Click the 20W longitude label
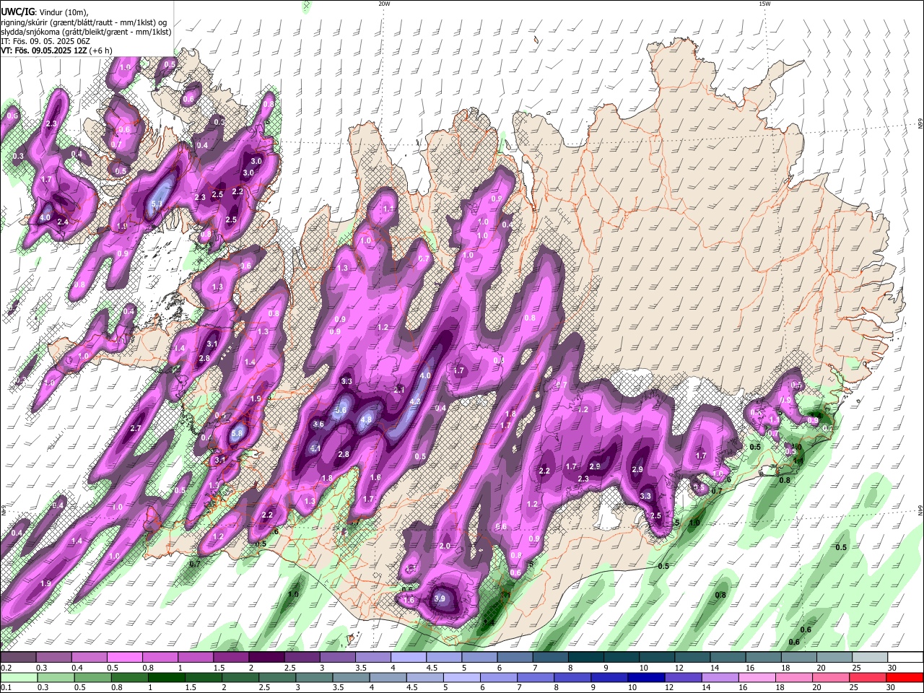The height and width of the screenshot is (693, 924). [x=384, y=4]
